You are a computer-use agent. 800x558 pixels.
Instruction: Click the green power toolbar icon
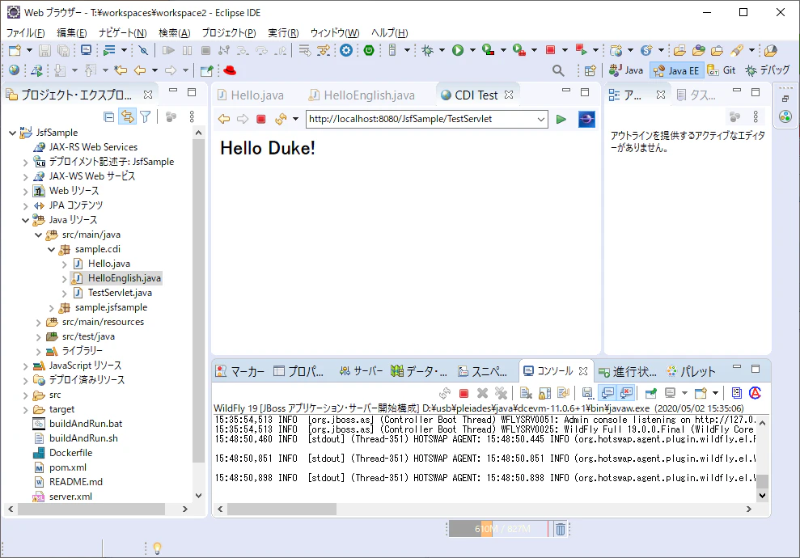(369, 50)
